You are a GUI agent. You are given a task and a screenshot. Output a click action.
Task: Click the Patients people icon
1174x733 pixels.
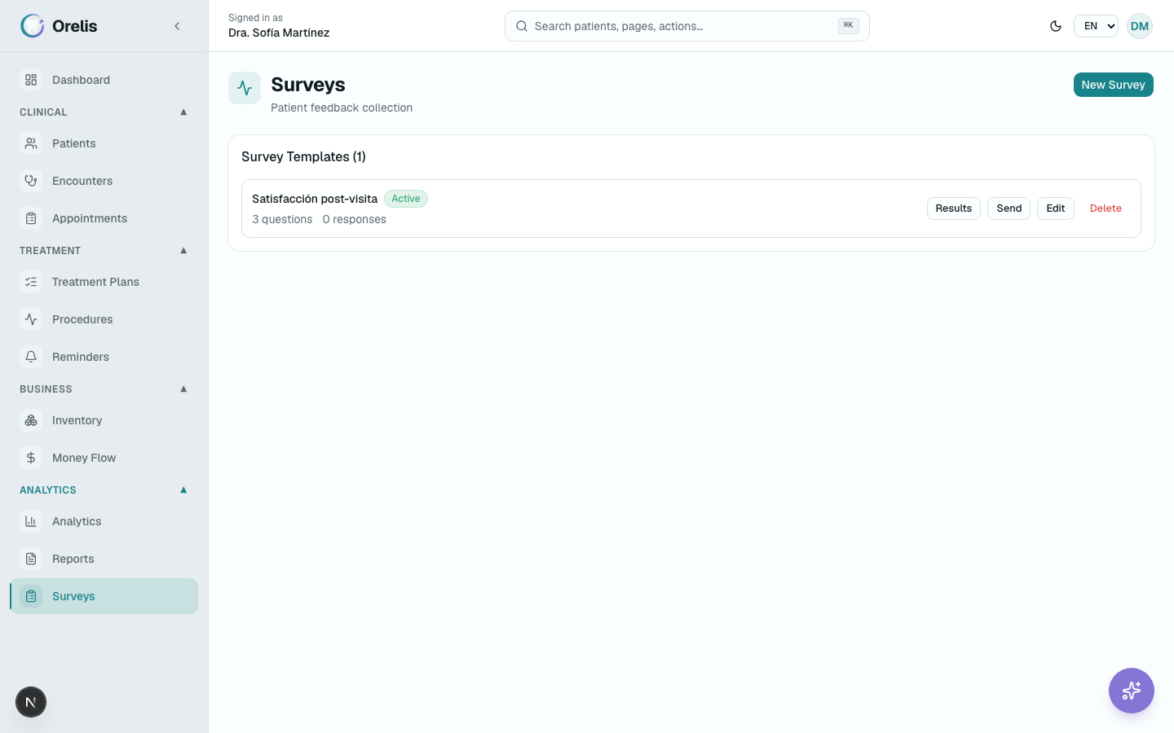pos(31,143)
